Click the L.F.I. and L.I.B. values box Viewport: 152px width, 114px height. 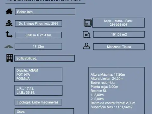[38, 91]
